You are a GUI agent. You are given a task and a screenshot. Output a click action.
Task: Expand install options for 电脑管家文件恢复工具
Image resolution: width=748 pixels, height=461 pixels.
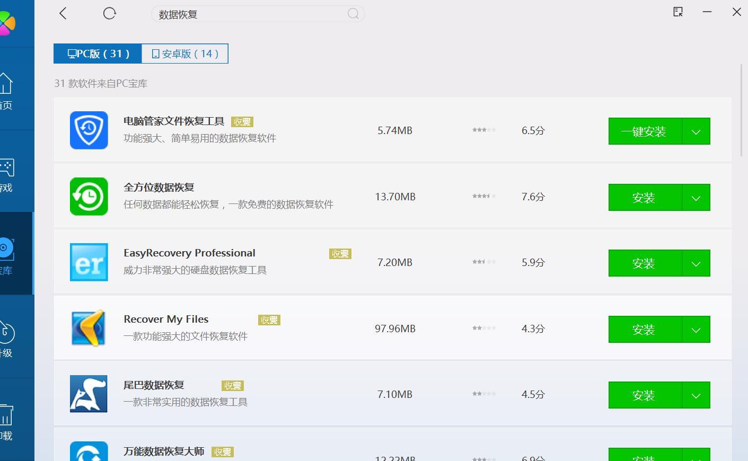(x=696, y=131)
